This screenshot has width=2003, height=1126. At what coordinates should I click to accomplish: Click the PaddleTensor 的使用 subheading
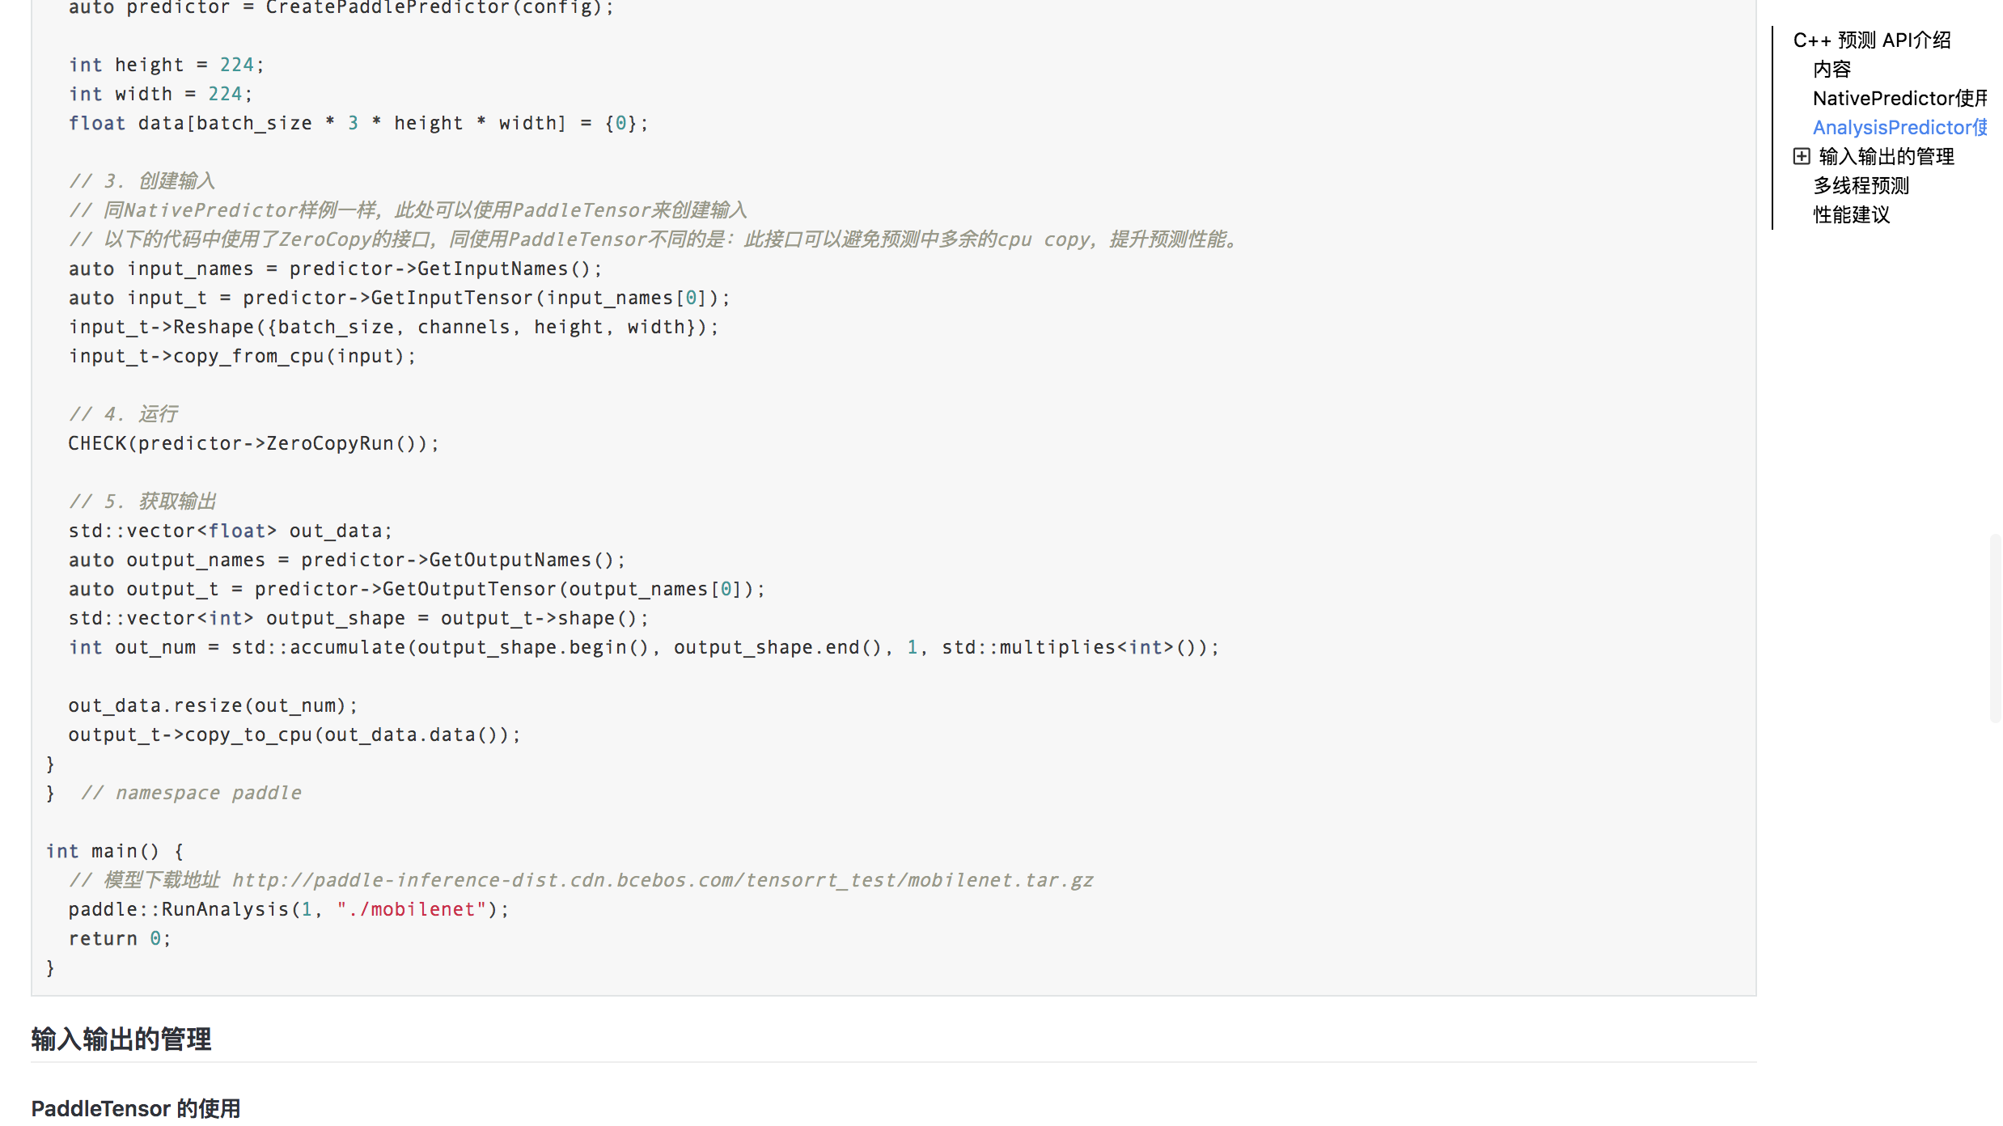coord(136,1108)
